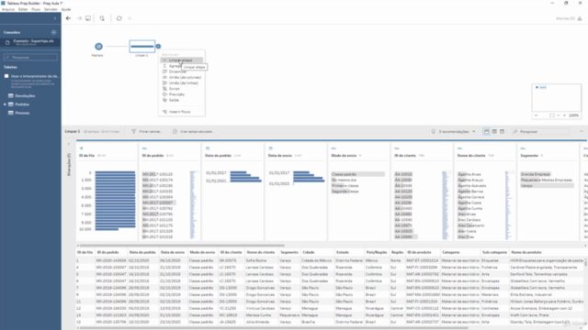Click the Pedidos input step node
Image resolution: width=588 pixels, height=330 pixels.
pos(98,47)
